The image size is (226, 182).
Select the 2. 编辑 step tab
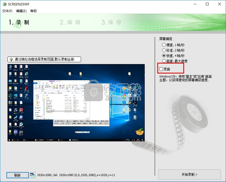click(x=70, y=22)
